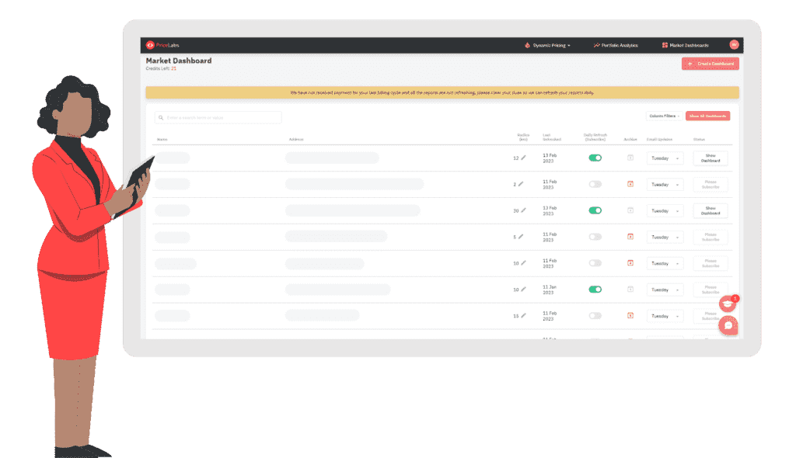Enable daily refresh for radius 2 row
This screenshot has height=458, width=796.
tap(595, 184)
